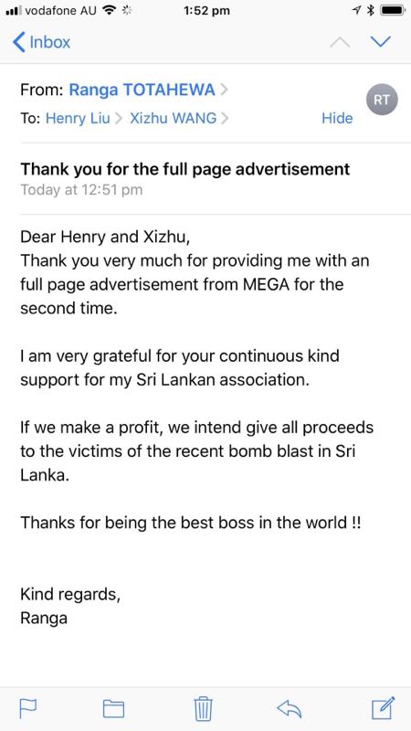
Task: Move message using the folder icon
Action: pyautogui.click(x=113, y=709)
